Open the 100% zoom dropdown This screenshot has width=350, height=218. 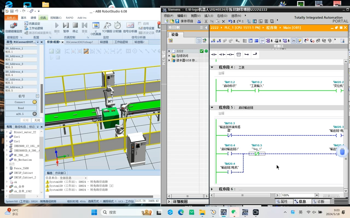click(x=317, y=195)
